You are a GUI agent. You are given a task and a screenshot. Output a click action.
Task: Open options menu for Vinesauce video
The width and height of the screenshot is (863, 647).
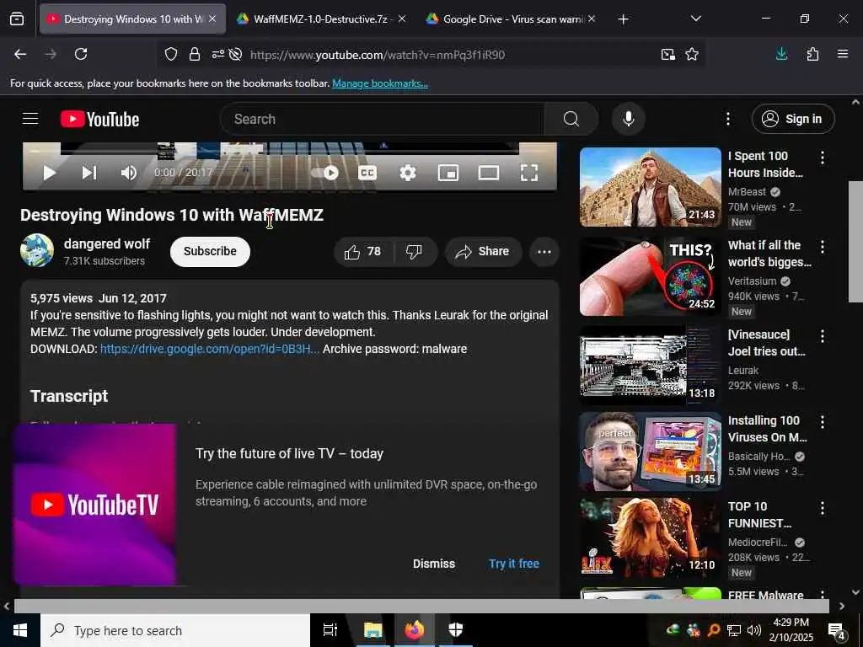(822, 336)
